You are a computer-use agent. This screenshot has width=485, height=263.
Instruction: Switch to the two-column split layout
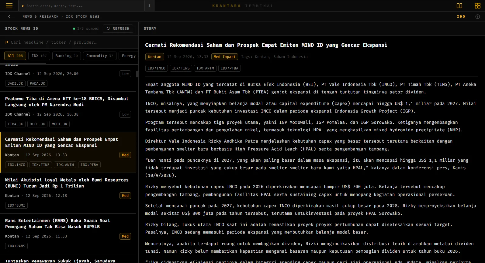point(459,6)
